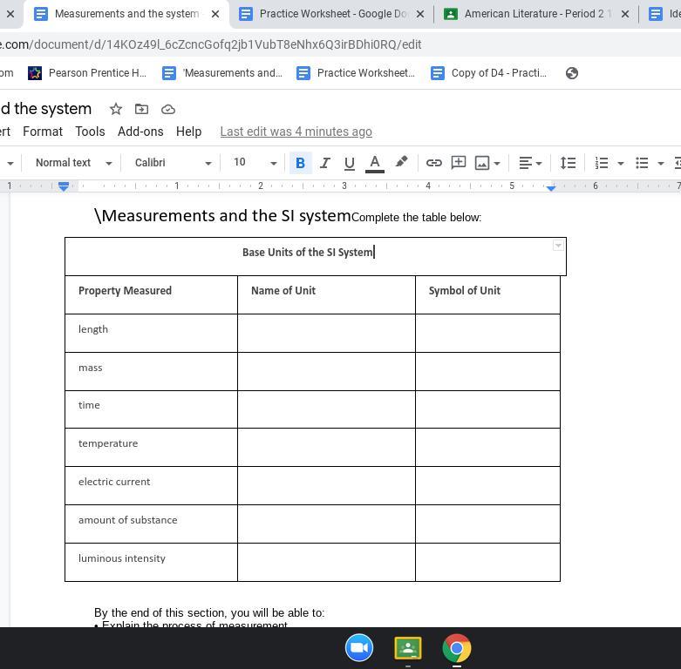The image size is (681, 669).
Task: Click the 'Symbol of Unit' header cell
Action: 487,294
